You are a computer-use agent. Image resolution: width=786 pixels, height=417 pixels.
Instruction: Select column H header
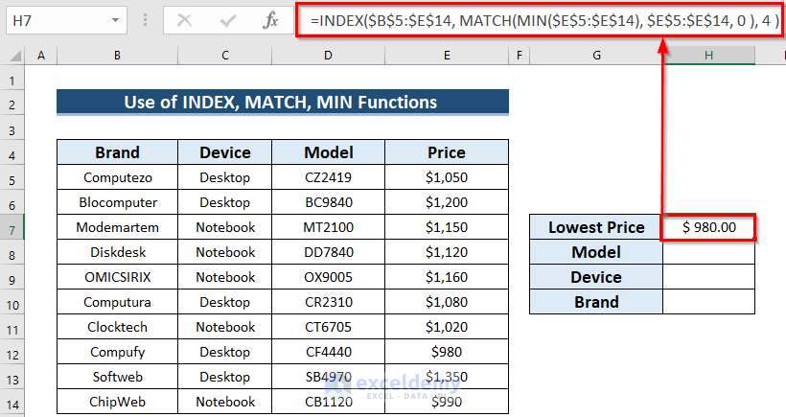tap(708, 58)
